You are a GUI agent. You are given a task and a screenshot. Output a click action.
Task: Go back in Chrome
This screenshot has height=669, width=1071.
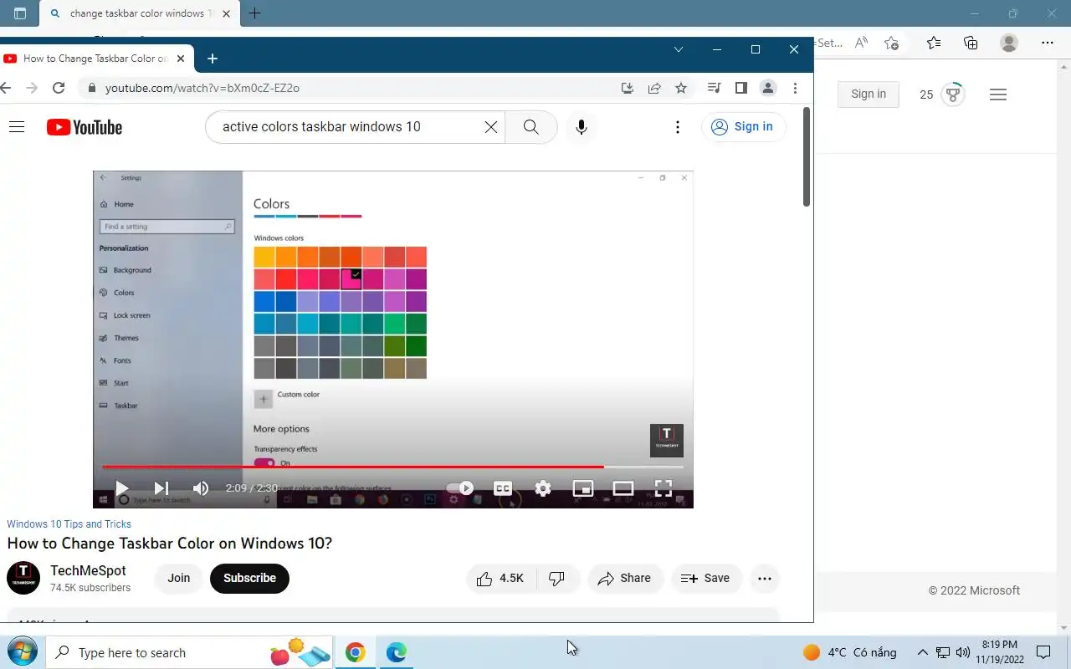click(5, 88)
